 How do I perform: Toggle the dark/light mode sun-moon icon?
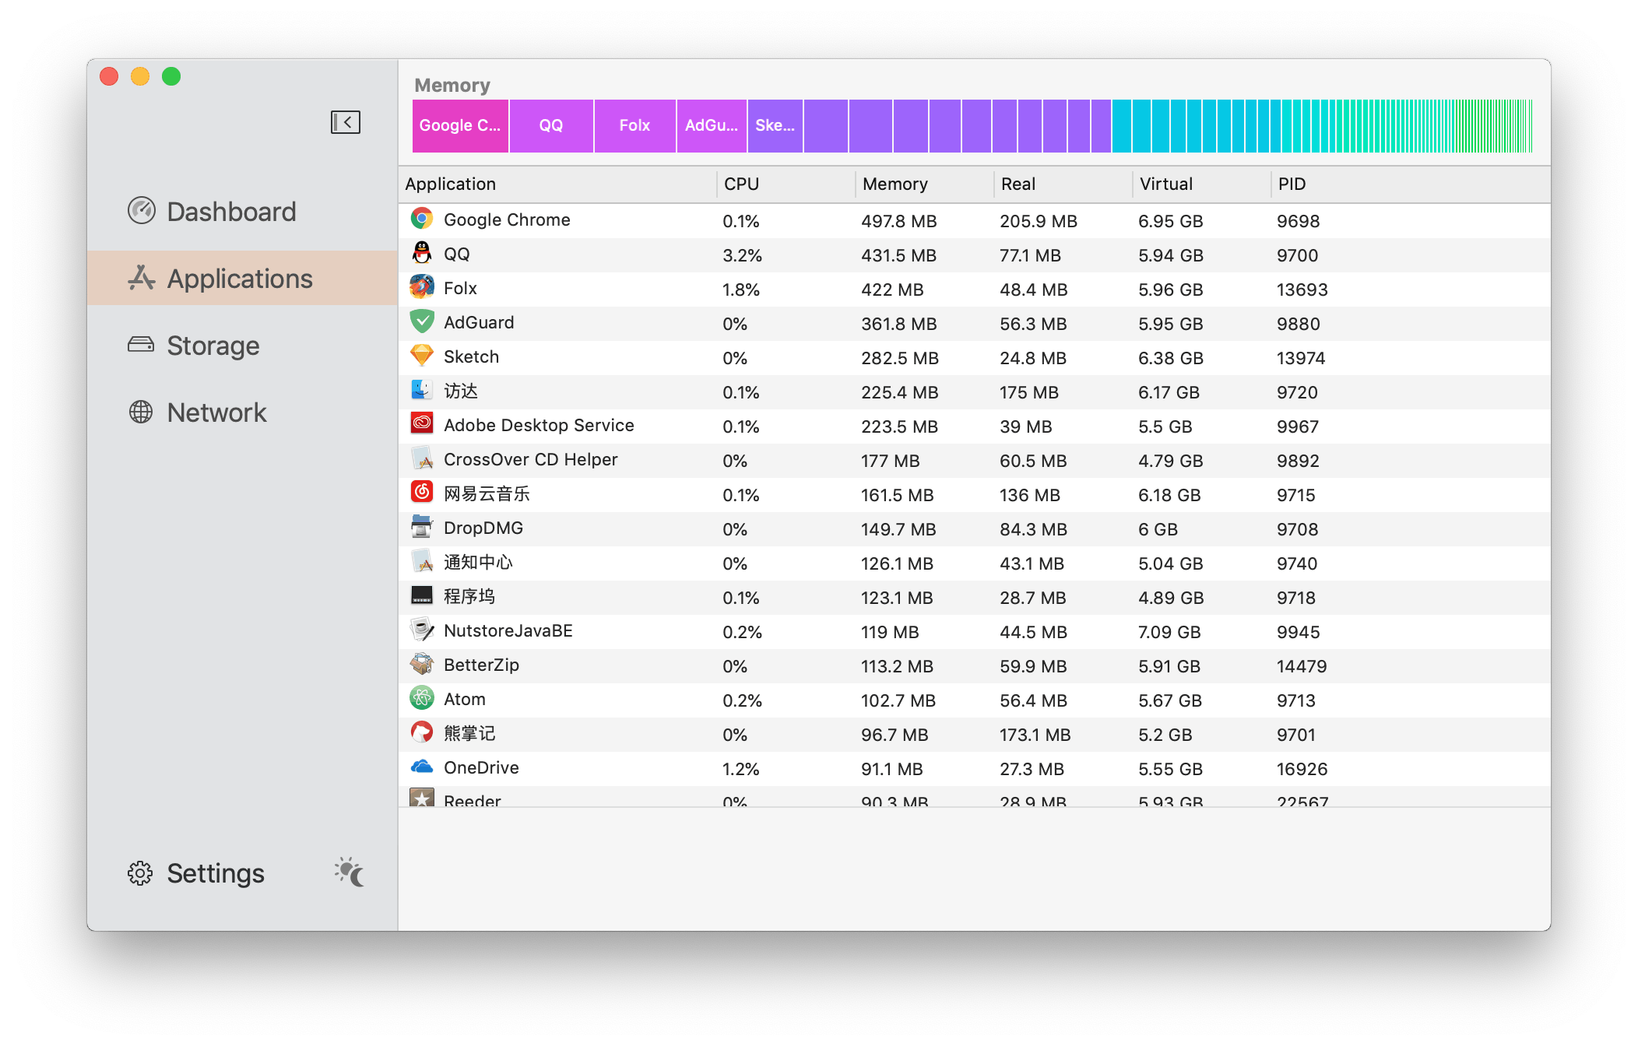click(350, 872)
